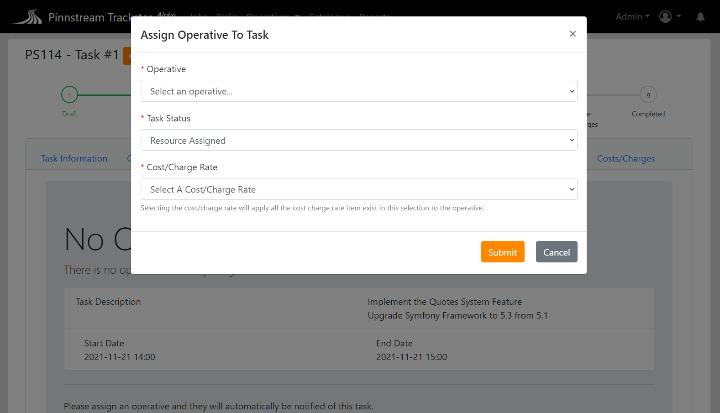The image size is (720, 413).
Task: Click the step 9 Completed circle
Action: [x=648, y=95]
